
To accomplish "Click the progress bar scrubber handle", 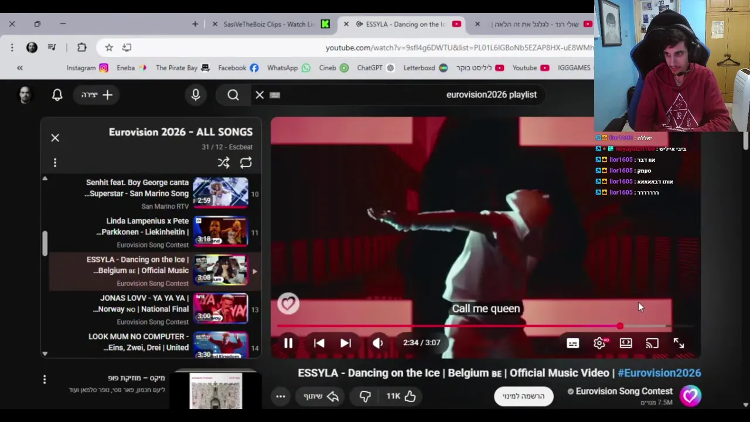I will (x=620, y=326).
